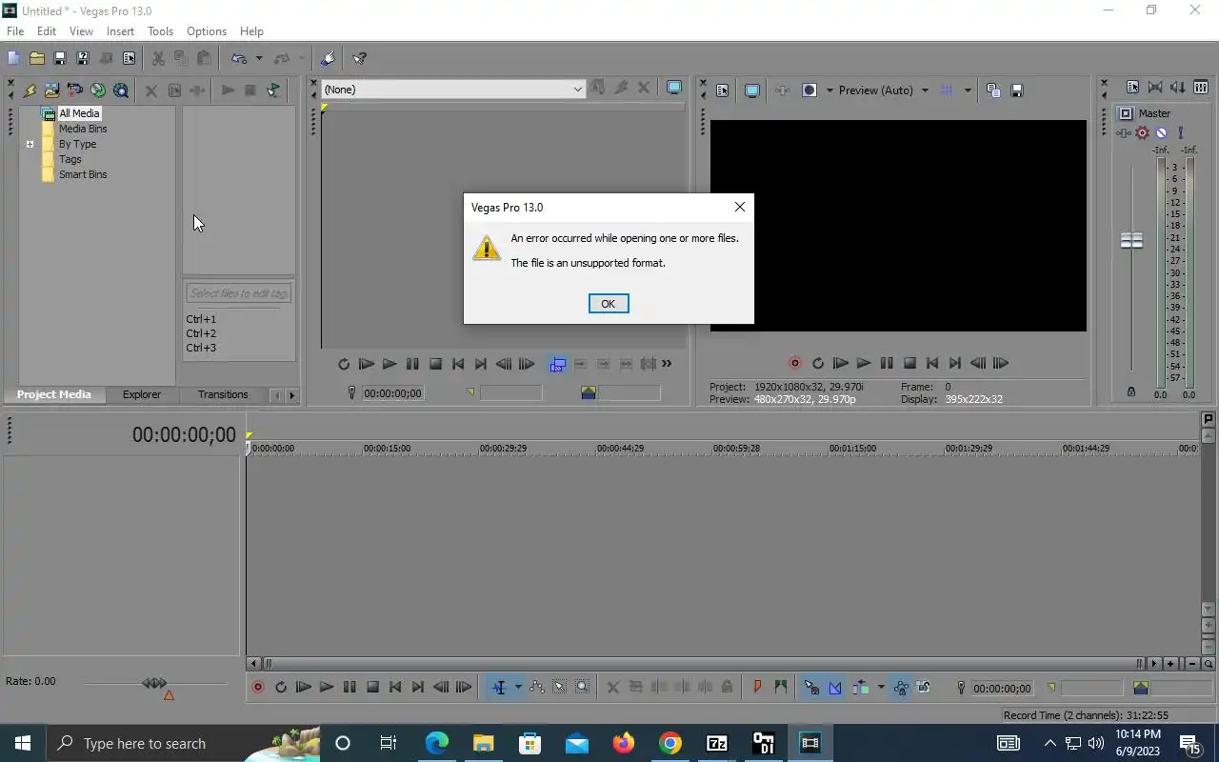The width and height of the screenshot is (1219, 762).
Task: Click the Preview Properties icon
Action: [722, 90]
